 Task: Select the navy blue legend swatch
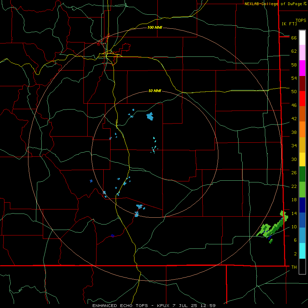click(302, 205)
